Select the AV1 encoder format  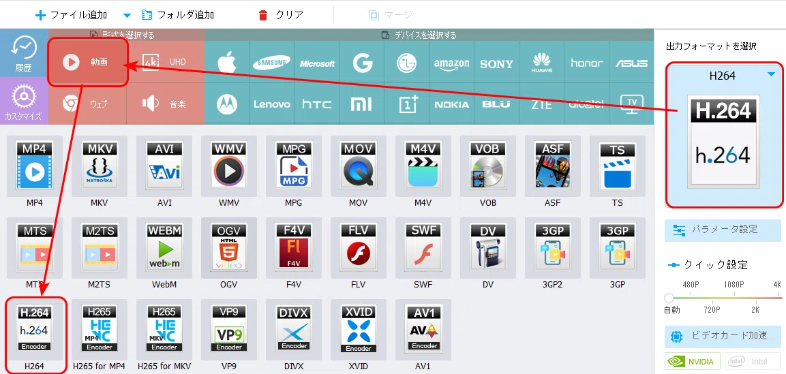pyautogui.click(x=423, y=330)
